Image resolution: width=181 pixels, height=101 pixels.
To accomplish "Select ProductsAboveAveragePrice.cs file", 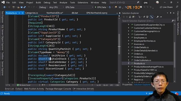I will pos(149,67).
